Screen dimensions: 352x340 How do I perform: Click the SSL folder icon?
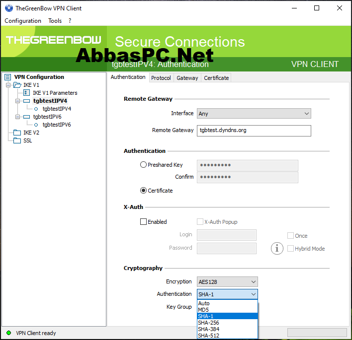click(17, 140)
